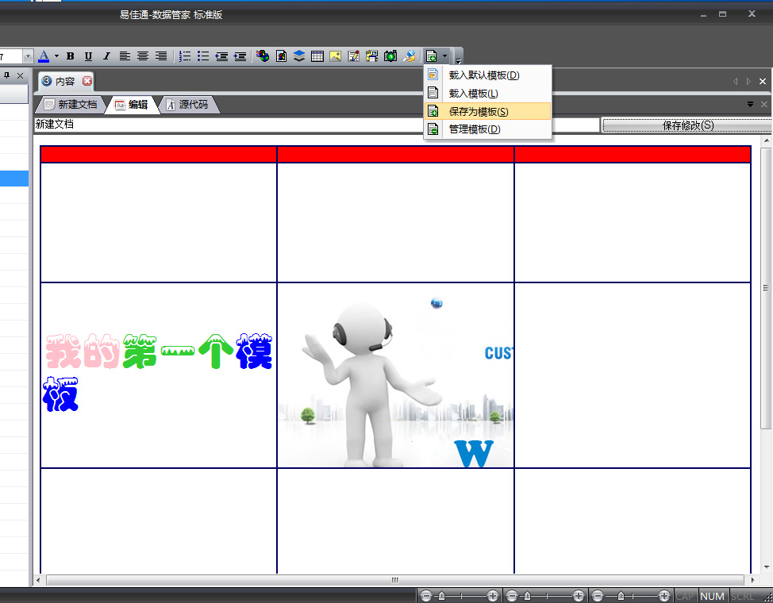This screenshot has width=773, height=603.
Task: Click the insert picture icon
Action: tap(336, 56)
